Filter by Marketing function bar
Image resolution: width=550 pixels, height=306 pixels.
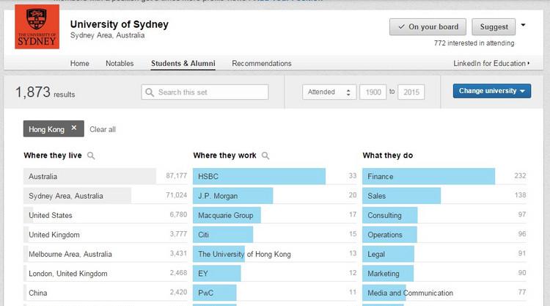point(444,273)
